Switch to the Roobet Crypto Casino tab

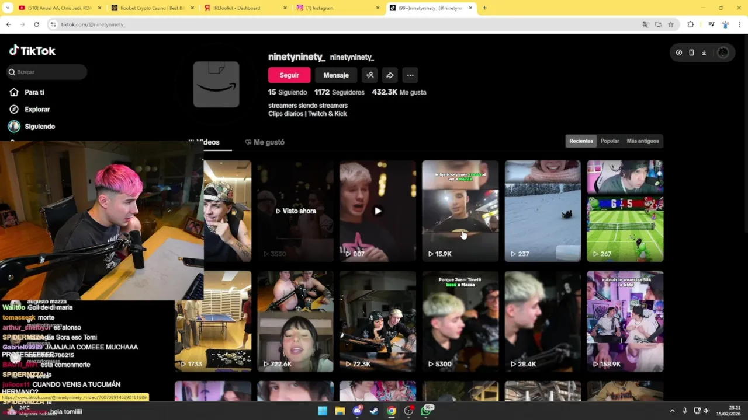coord(153,8)
